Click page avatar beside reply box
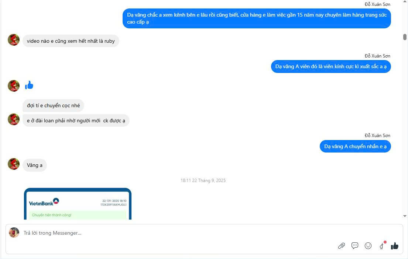Image resolution: width=408 pixels, height=259 pixels. tap(14, 232)
